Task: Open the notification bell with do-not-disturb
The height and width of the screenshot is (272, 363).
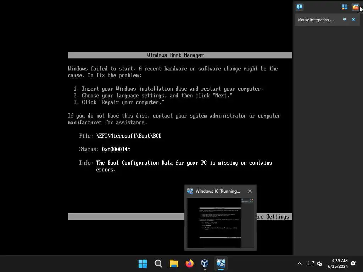Action: pos(353,263)
